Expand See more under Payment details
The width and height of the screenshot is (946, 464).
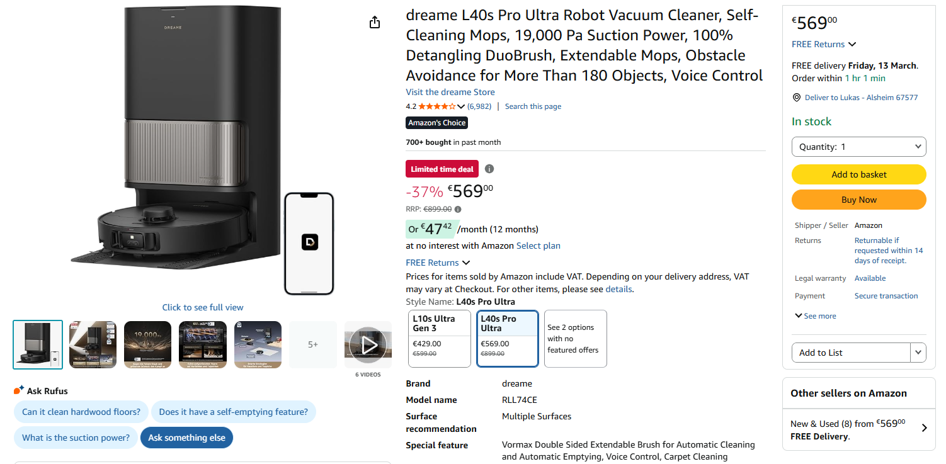click(815, 315)
